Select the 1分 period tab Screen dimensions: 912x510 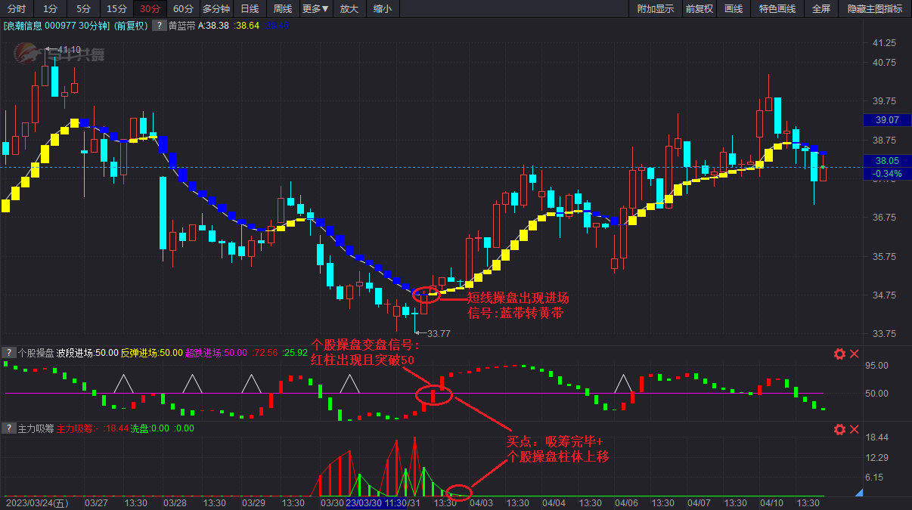pyautogui.click(x=50, y=9)
